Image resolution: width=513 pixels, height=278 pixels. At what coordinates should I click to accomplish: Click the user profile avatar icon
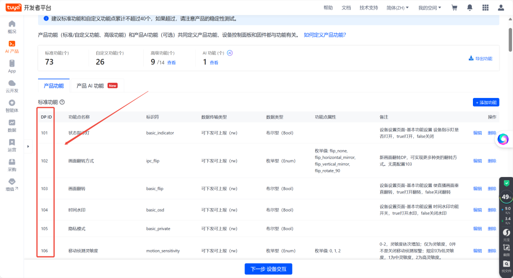click(501, 7)
